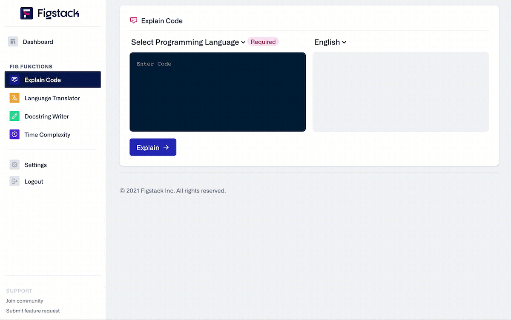Open Settings from the sidebar
Viewport: 511px width, 320px height.
pyautogui.click(x=35, y=165)
